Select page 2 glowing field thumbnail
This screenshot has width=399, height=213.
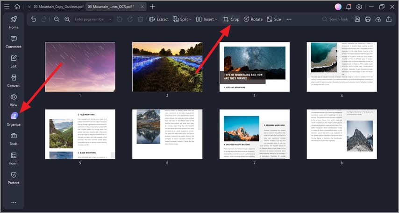pyautogui.click(x=167, y=67)
